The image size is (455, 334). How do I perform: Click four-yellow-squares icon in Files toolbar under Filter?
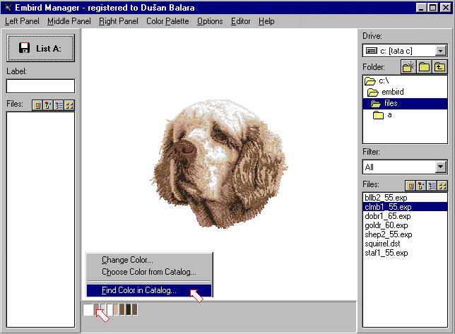click(x=442, y=186)
